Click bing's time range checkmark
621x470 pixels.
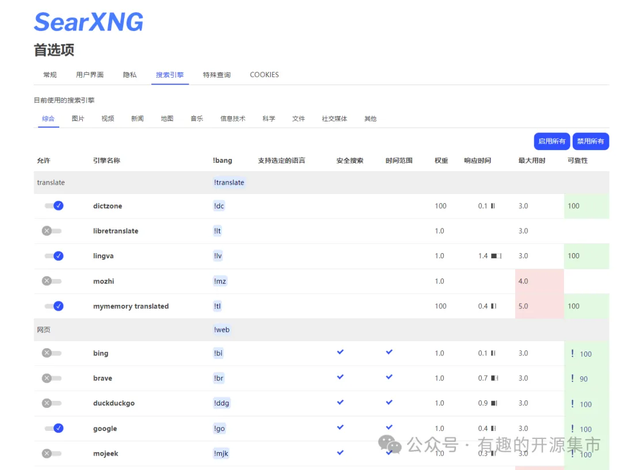(x=389, y=352)
